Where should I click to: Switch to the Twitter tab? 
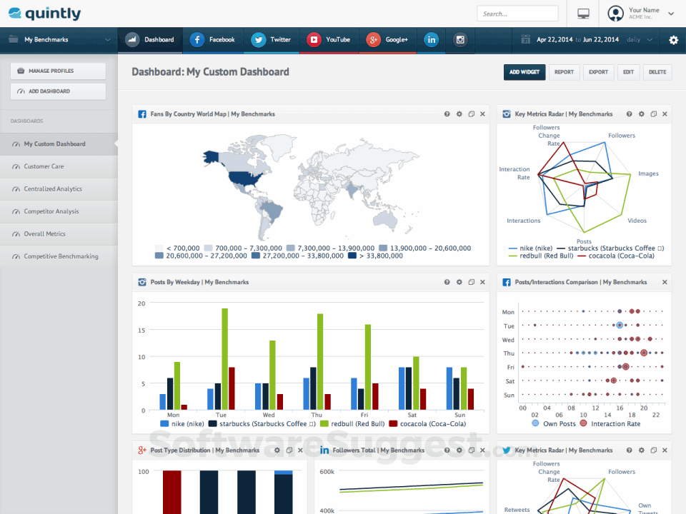[272, 41]
